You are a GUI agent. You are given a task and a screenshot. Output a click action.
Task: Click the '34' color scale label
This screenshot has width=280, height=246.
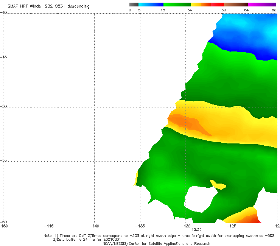190,10
